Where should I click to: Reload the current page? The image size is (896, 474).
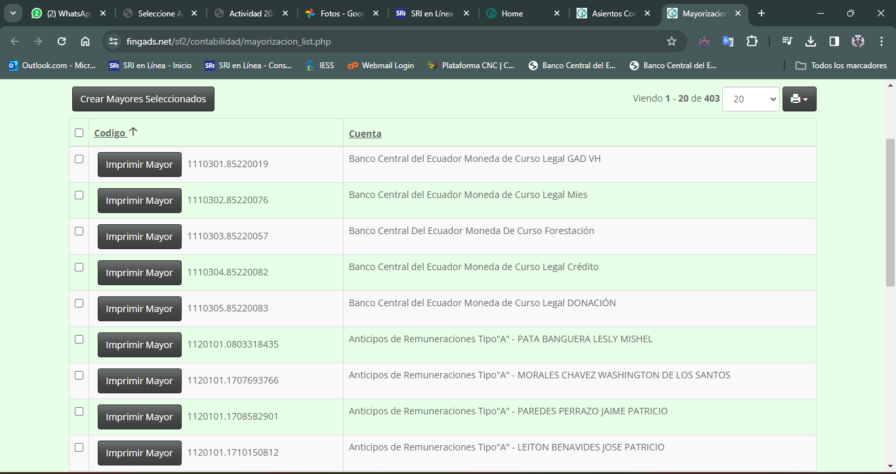62,41
